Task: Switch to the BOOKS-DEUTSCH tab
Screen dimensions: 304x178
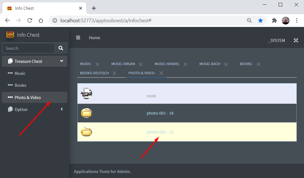Action: pos(95,73)
